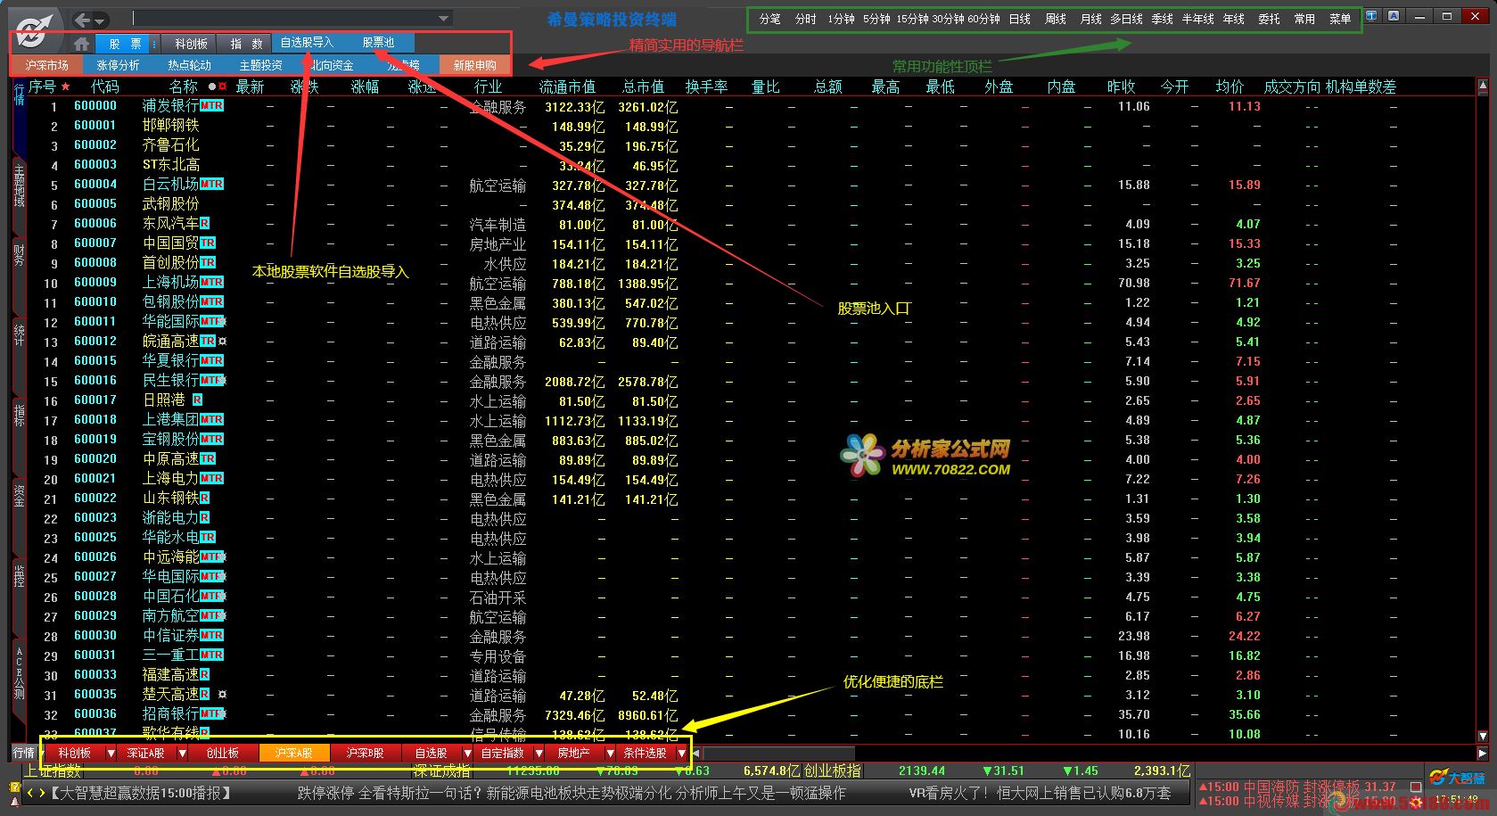This screenshot has height=816, width=1497.
Task: Click the white dot icon beside 名称 header
Action: coord(211,87)
